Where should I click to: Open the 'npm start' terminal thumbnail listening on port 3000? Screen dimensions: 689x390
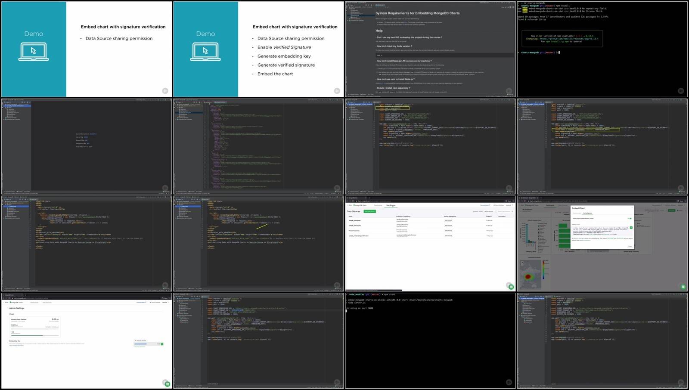pyautogui.click(x=431, y=341)
